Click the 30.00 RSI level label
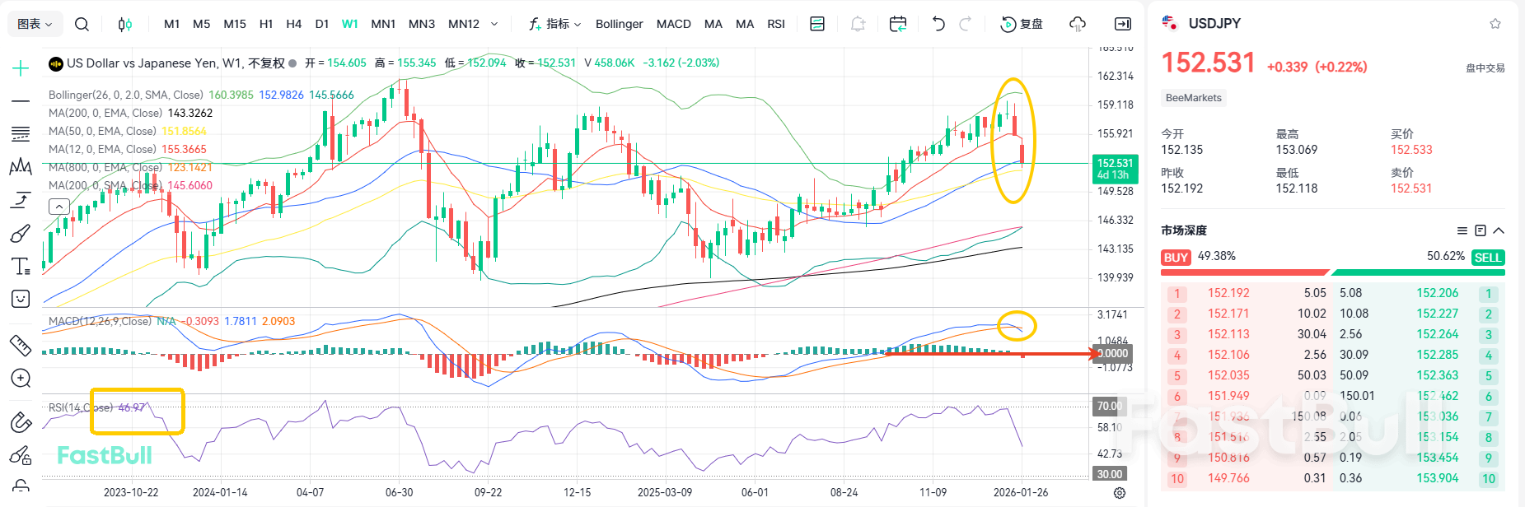The image size is (1525, 507). tap(1109, 474)
